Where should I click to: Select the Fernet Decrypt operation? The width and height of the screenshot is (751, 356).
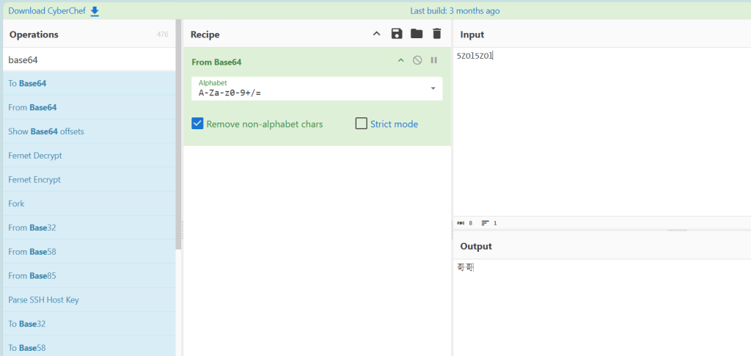(x=89, y=155)
